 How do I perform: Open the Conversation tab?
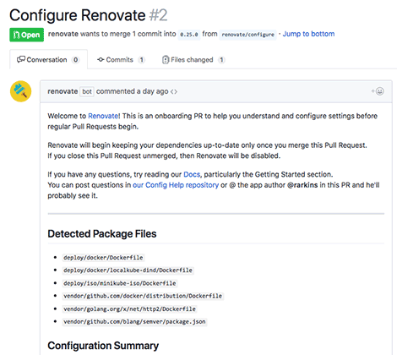coord(48,59)
